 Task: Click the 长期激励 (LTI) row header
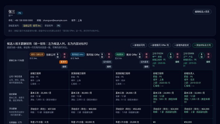pos(17,122)
